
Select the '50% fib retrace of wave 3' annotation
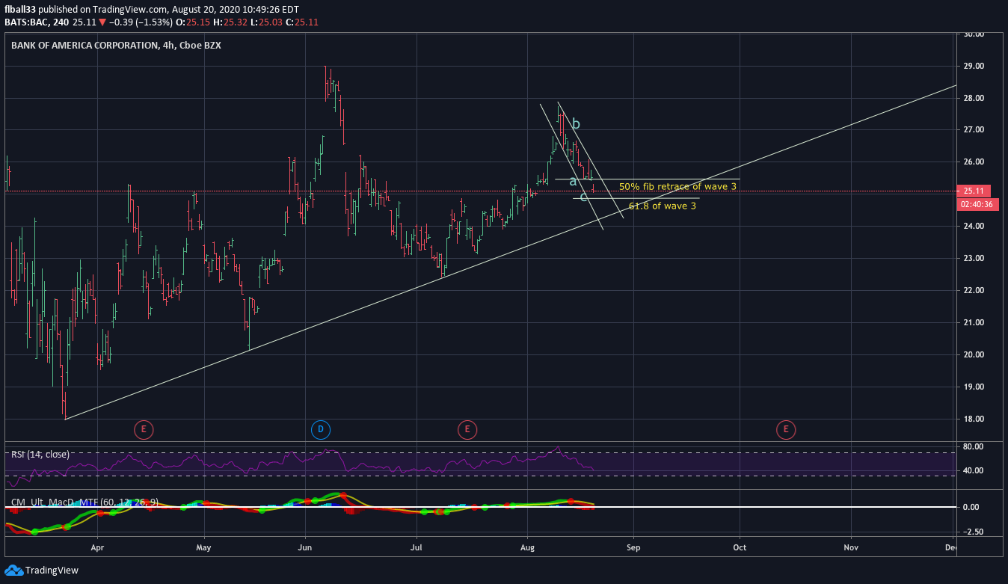point(677,186)
